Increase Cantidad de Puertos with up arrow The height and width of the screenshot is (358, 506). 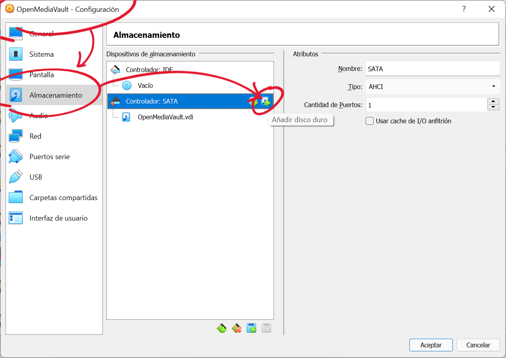click(493, 102)
